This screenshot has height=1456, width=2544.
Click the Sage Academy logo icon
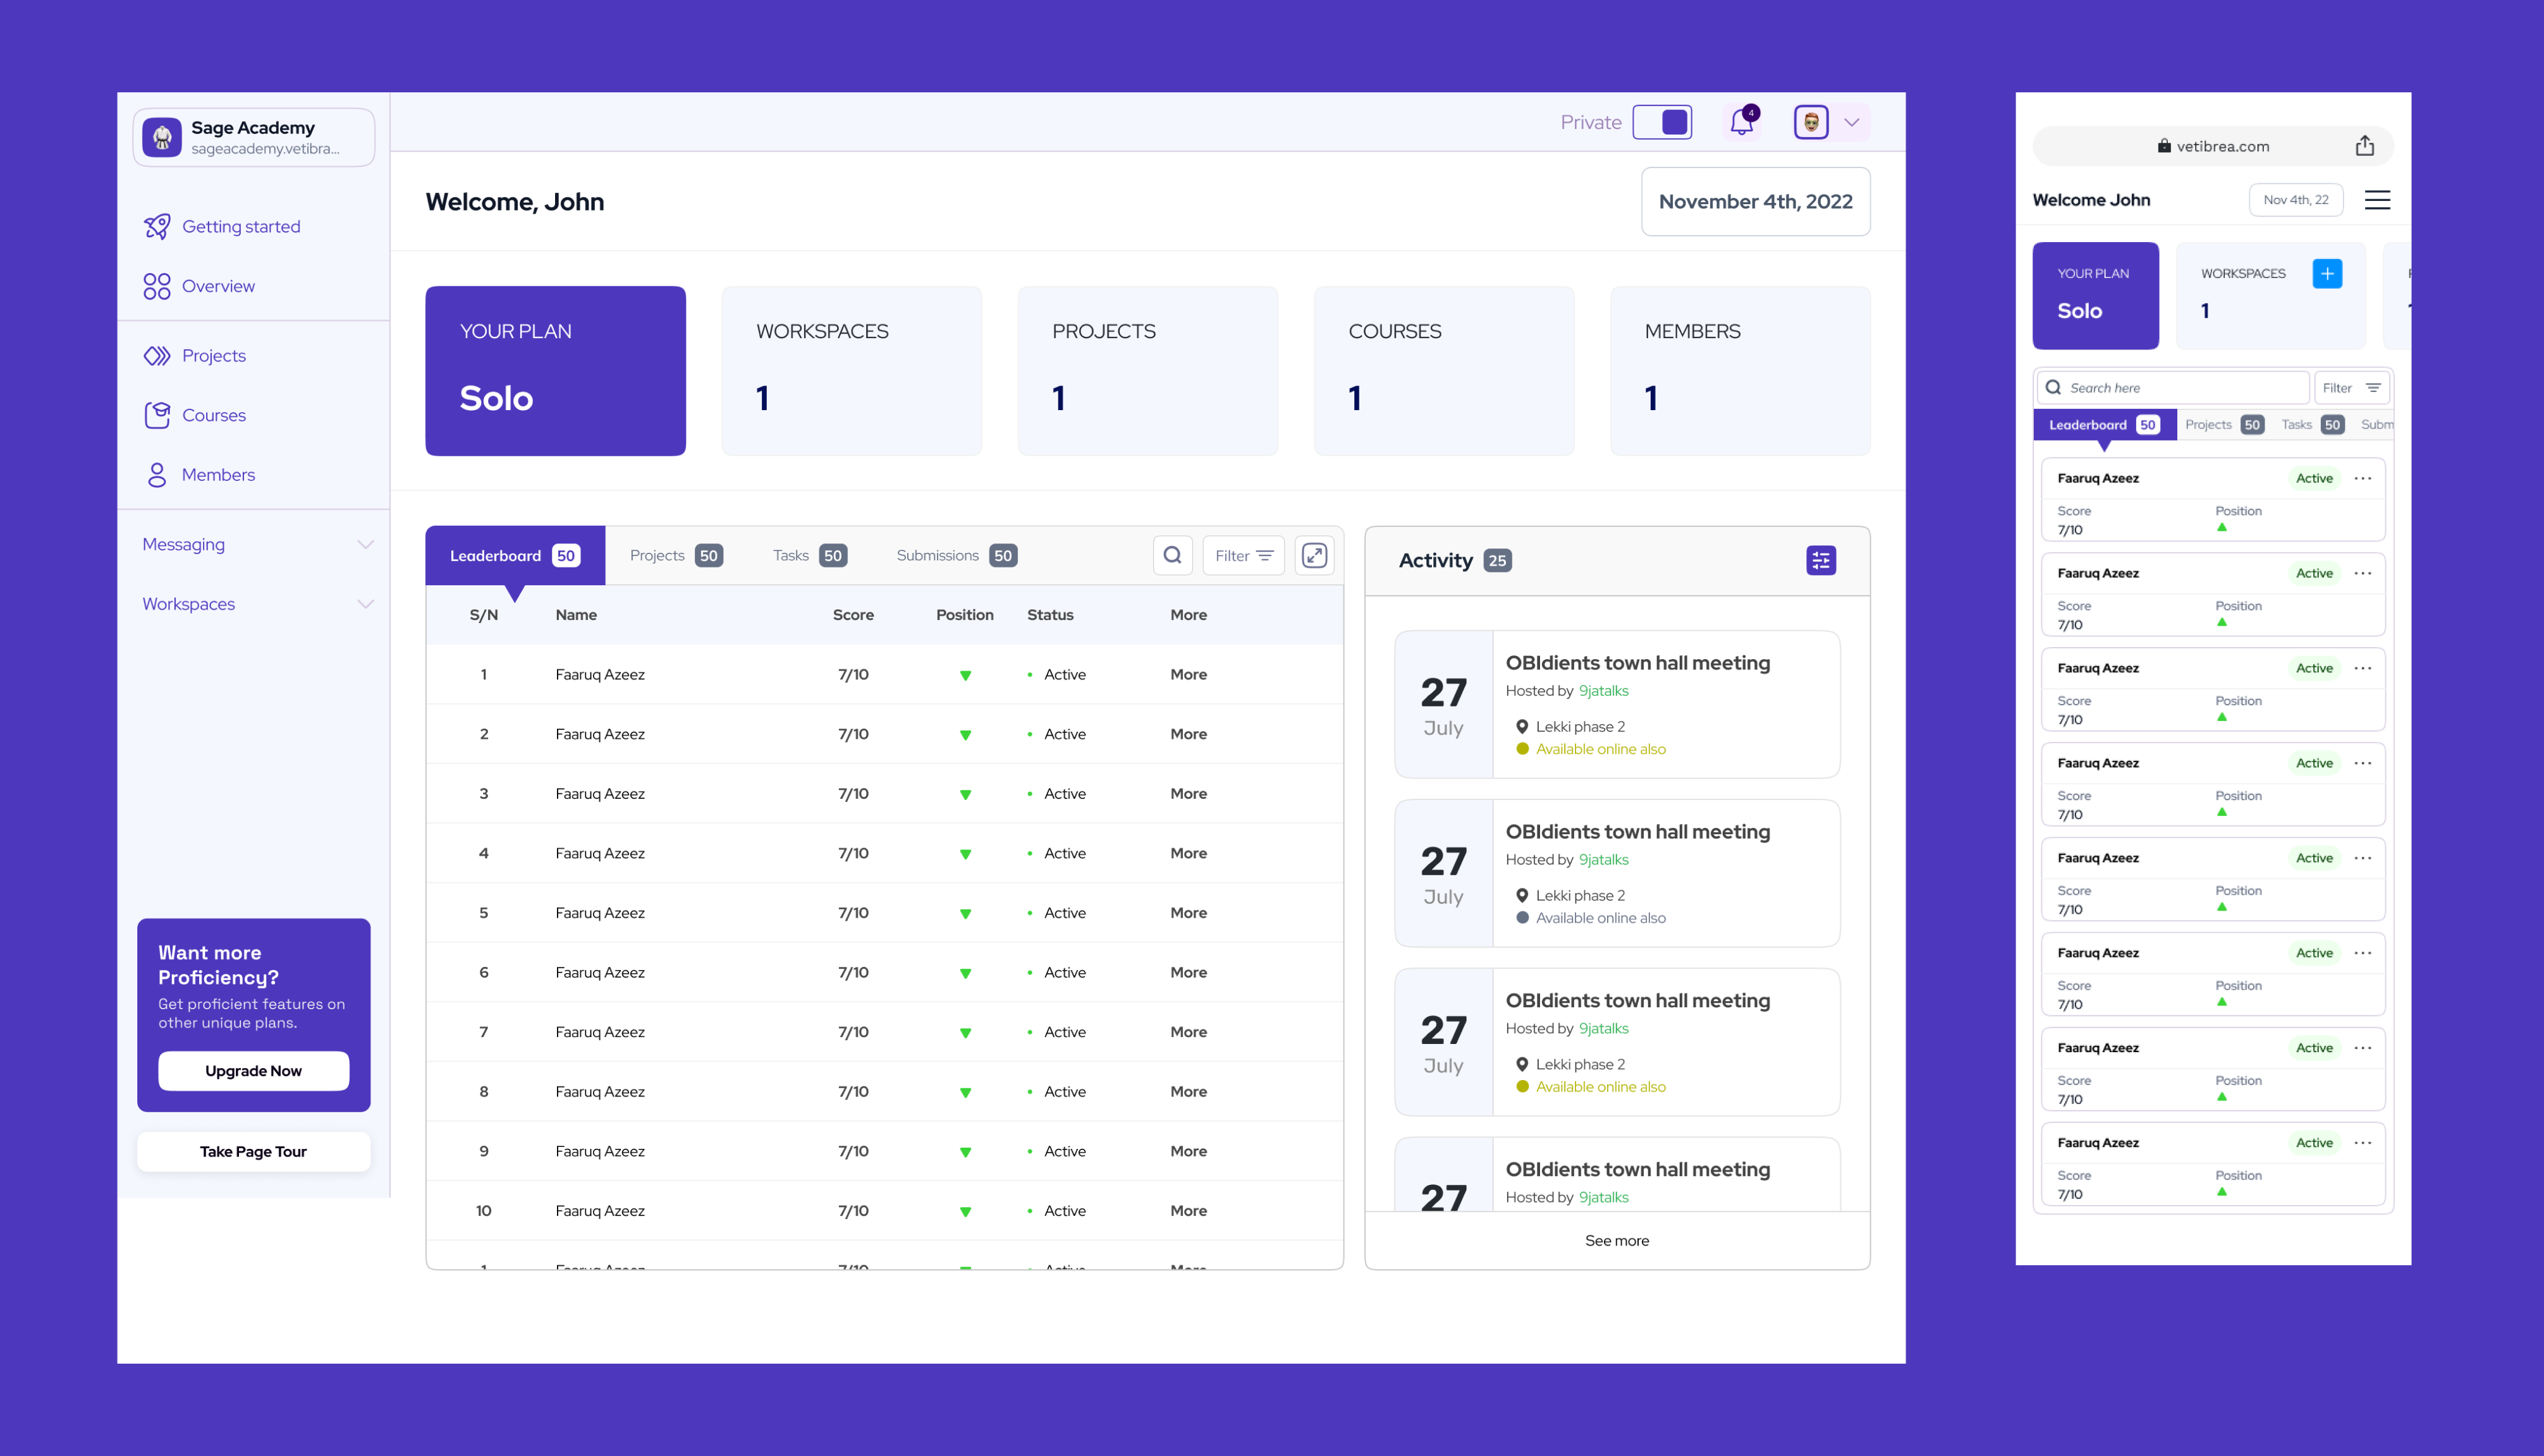pyautogui.click(x=162, y=137)
